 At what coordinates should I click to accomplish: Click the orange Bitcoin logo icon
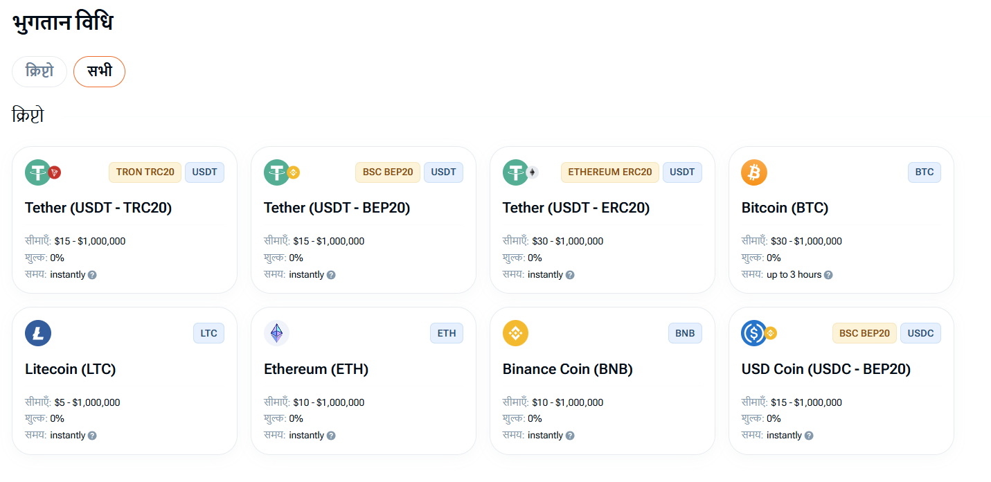tap(754, 172)
